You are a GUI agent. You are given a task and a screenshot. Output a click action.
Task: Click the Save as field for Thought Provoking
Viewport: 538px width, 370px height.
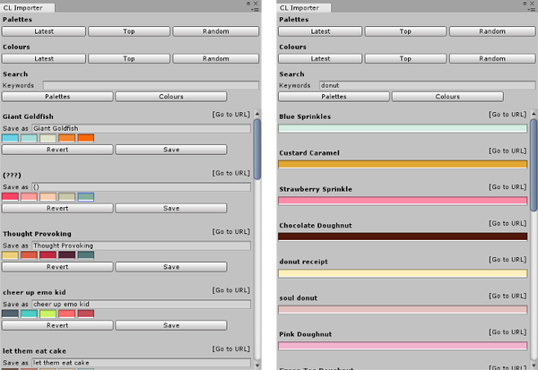tap(141, 245)
